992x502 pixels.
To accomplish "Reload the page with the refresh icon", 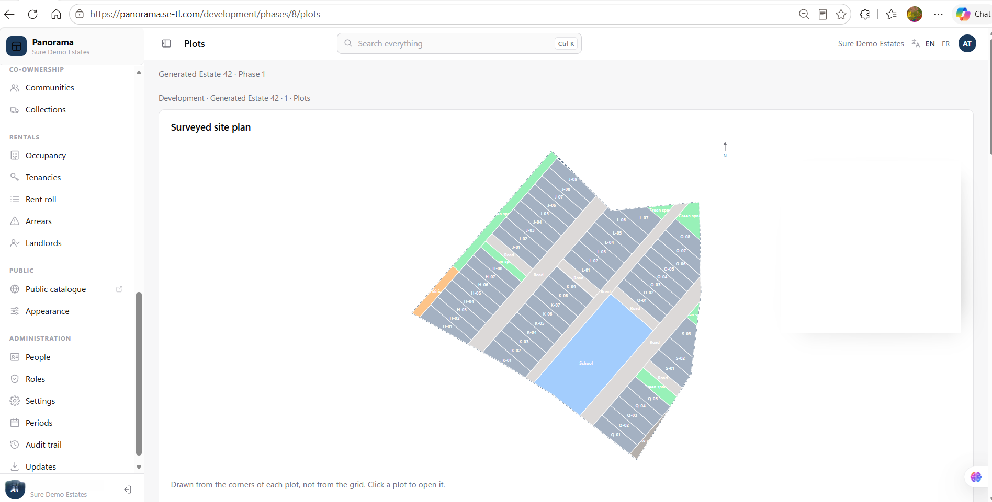I will pyautogui.click(x=32, y=14).
